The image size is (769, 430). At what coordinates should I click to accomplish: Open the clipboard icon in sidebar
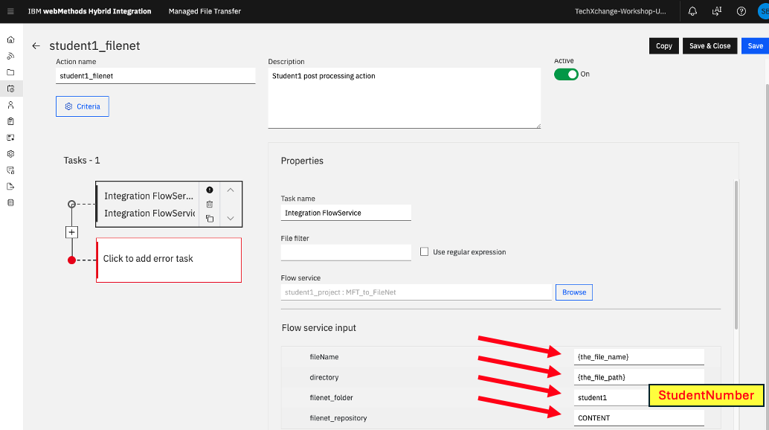point(11,121)
